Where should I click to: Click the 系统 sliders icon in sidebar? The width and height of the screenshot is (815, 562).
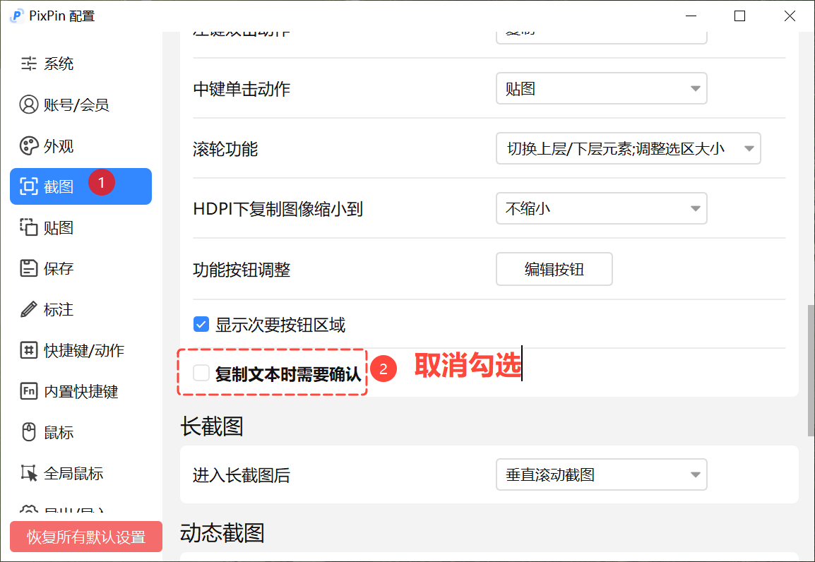click(x=28, y=64)
